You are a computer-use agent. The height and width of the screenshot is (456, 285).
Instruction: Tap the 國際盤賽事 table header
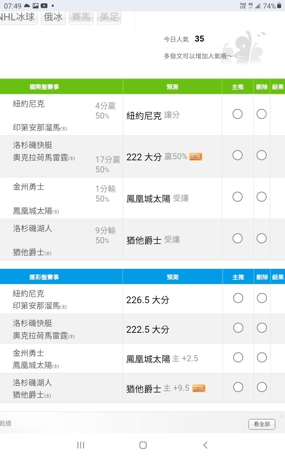44,87
